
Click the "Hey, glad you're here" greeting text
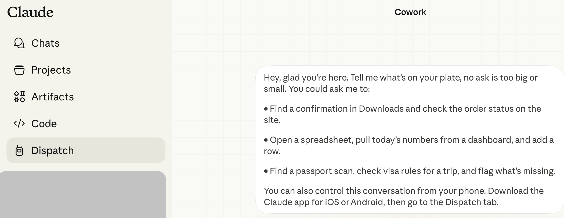306,78
